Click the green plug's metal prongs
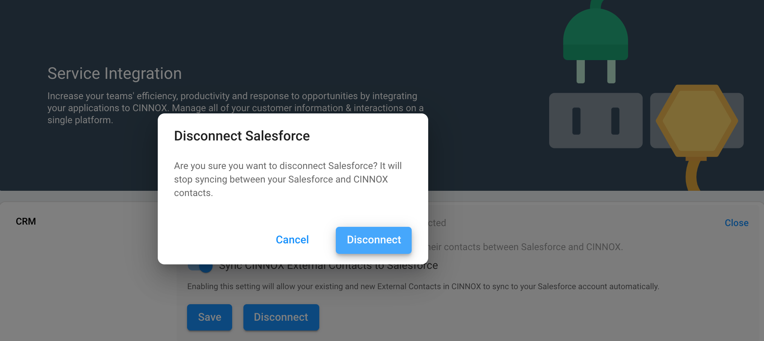This screenshot has height=341, width=764. (x=596, y=71)
